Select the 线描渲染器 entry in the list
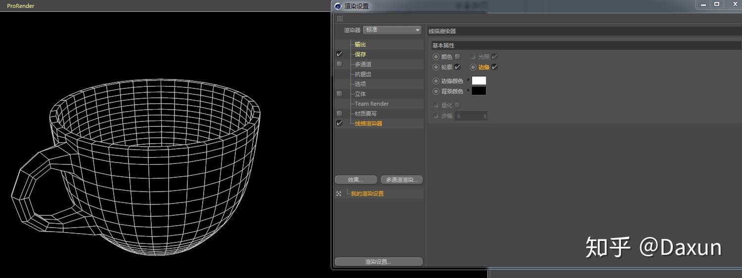 click(x=369, y=123)
